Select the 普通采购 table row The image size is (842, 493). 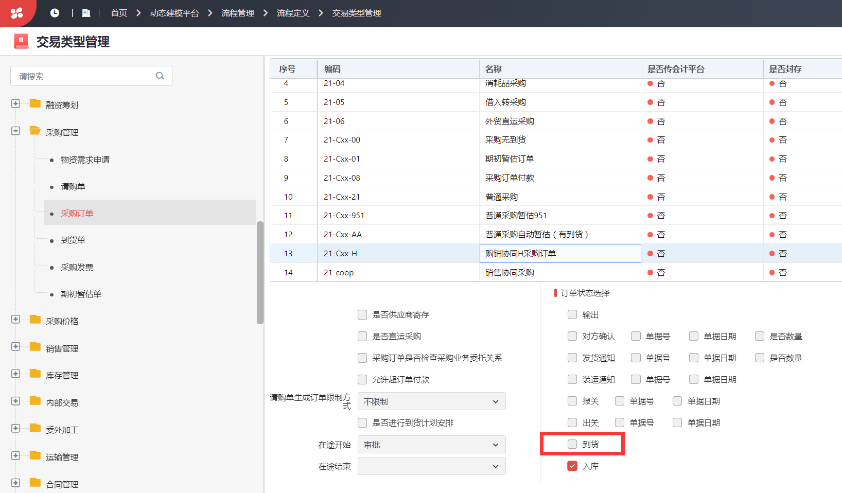point(556,197)
